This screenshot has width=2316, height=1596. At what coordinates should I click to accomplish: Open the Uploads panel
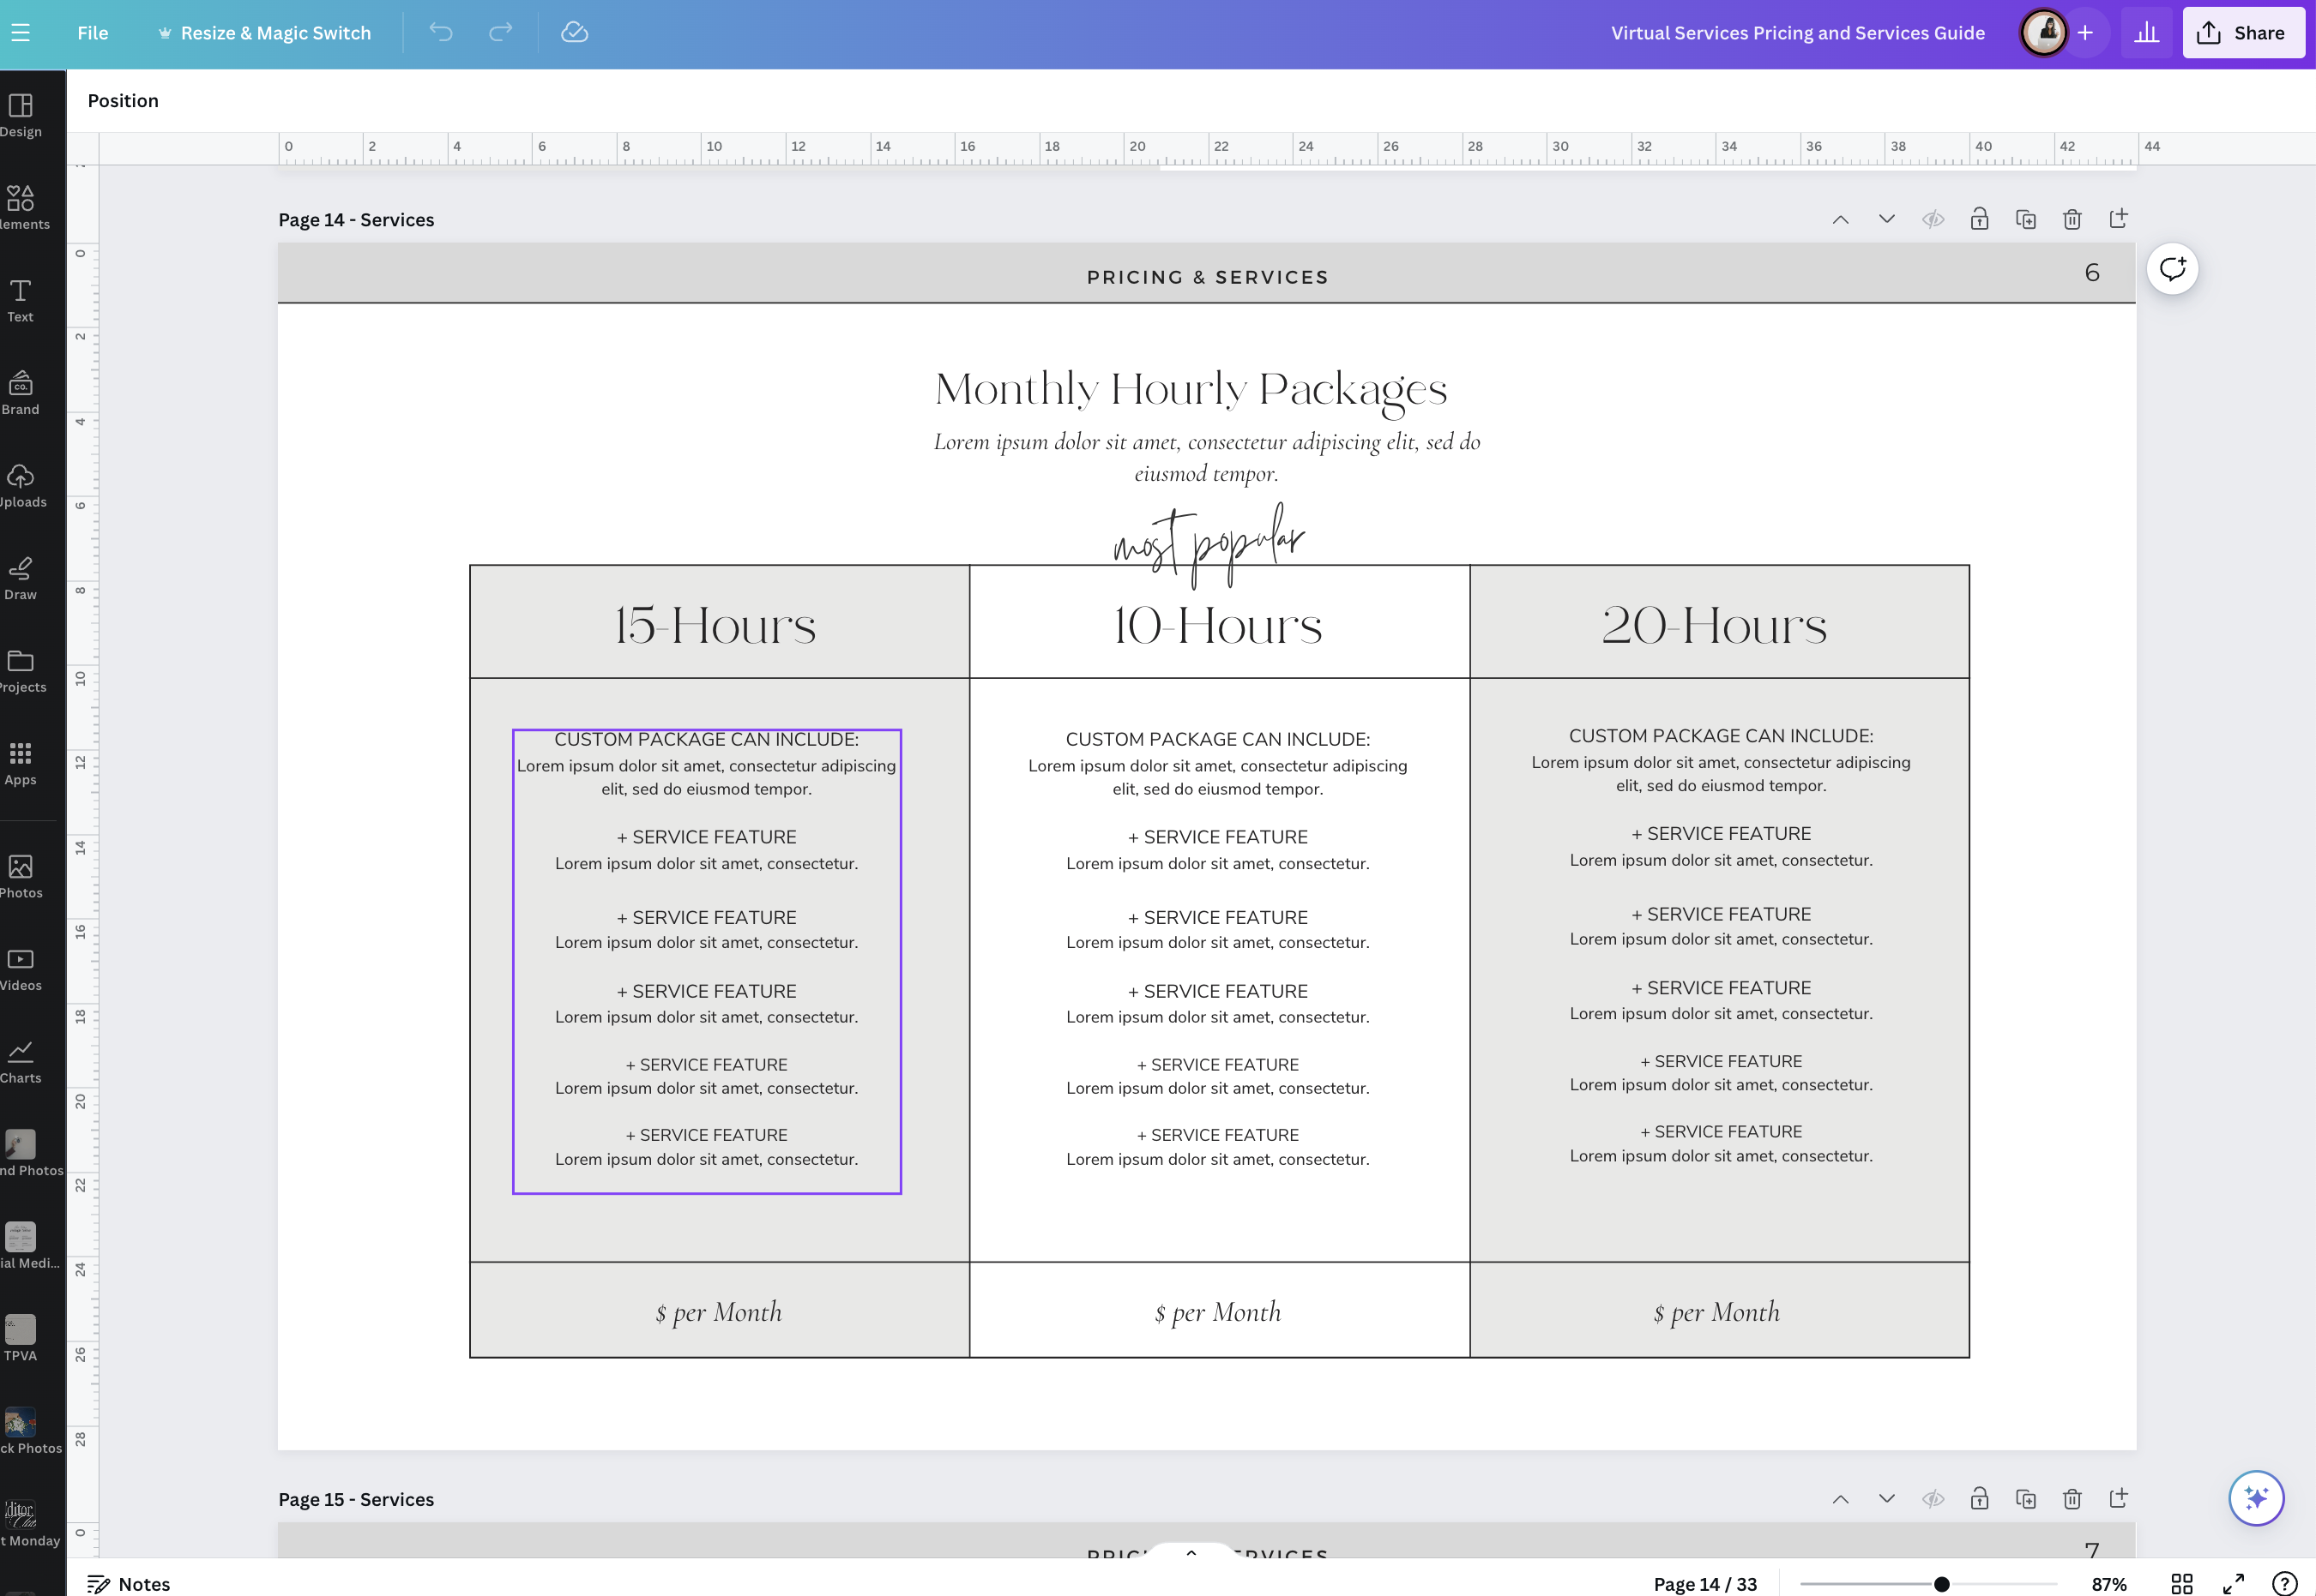point(21,486)
